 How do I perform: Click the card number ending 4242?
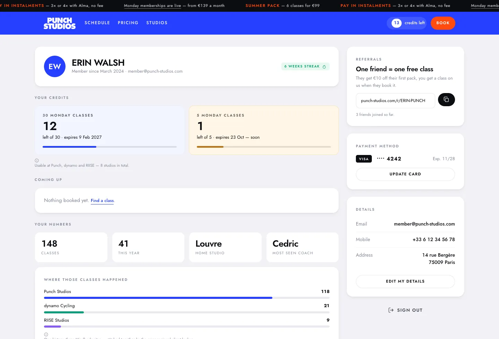[x=389, y=159]
